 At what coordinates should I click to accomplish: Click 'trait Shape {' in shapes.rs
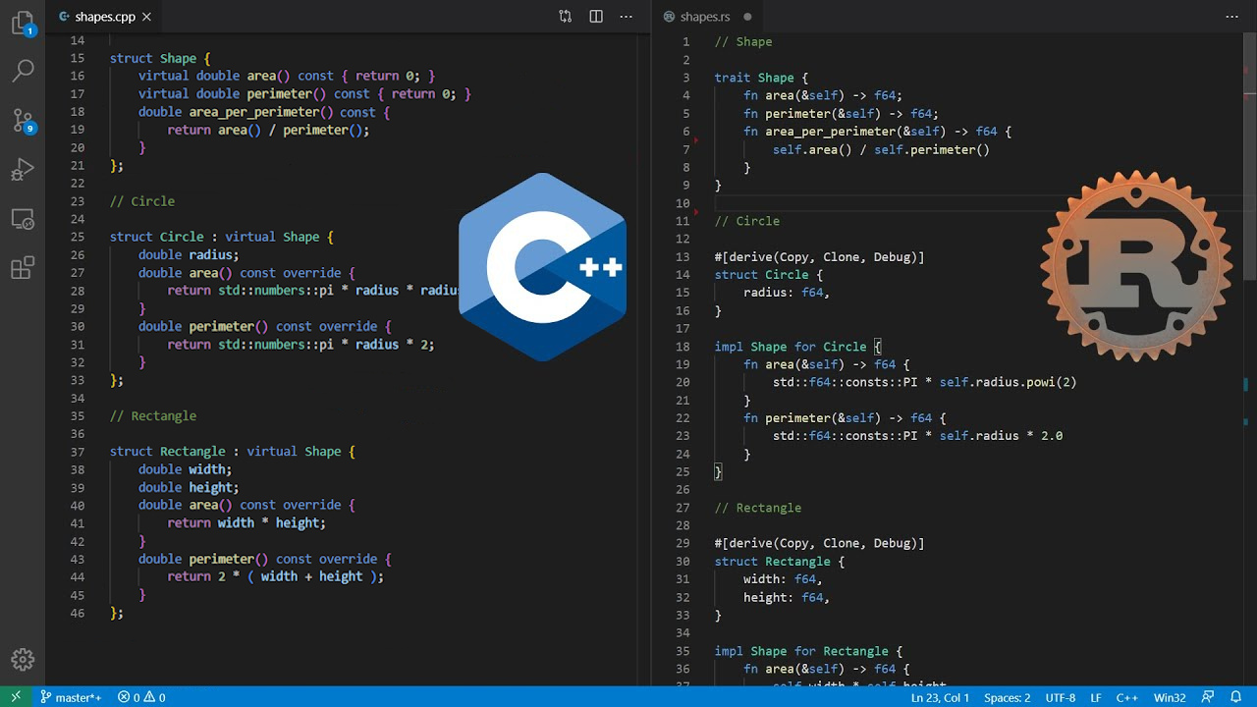761,78
